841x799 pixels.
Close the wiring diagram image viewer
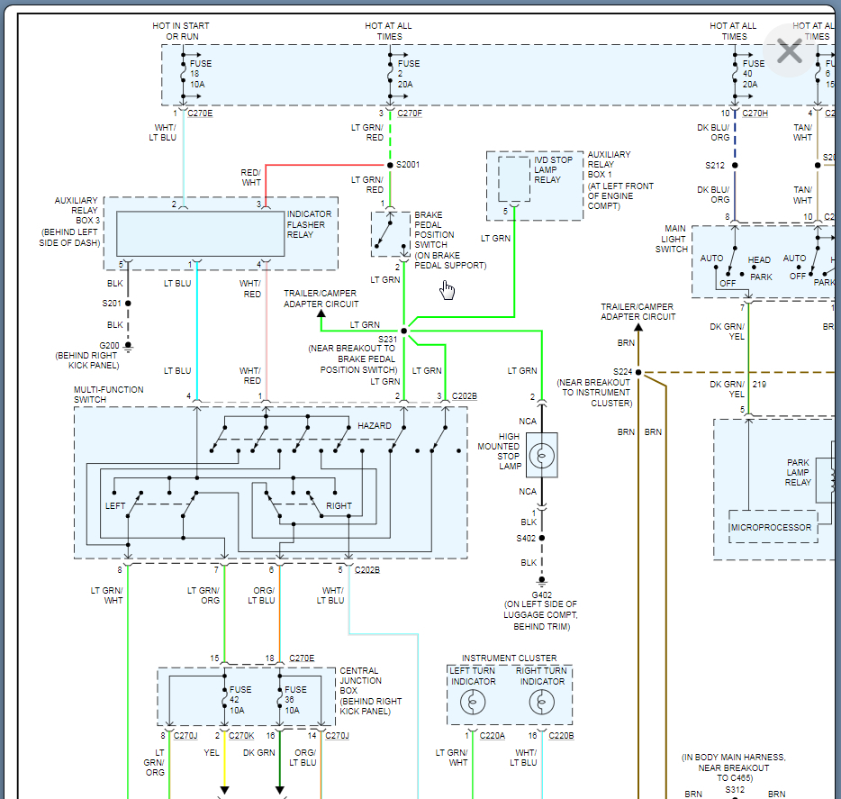tap(789, 51)
